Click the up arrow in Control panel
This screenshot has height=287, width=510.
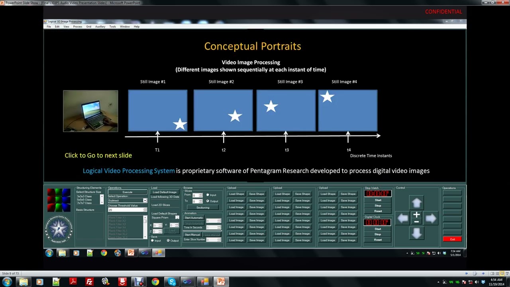416,203
